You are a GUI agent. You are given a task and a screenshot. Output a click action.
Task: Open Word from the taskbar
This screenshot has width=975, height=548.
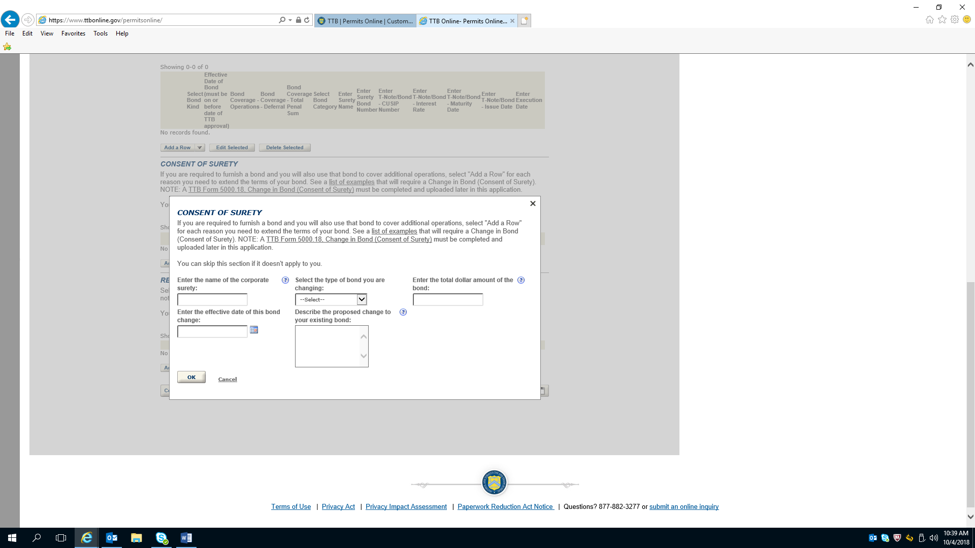tap(186, 538)
